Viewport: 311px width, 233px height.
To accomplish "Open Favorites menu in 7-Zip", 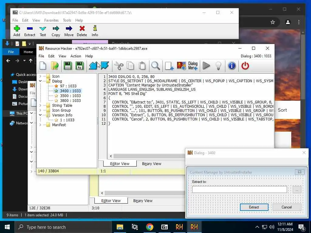I will (x=51, y=20).
